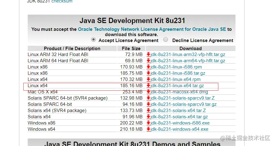Click the 133.73 MB file size cell
Screen dimensions: 275x146
click(x=131, y=111)
